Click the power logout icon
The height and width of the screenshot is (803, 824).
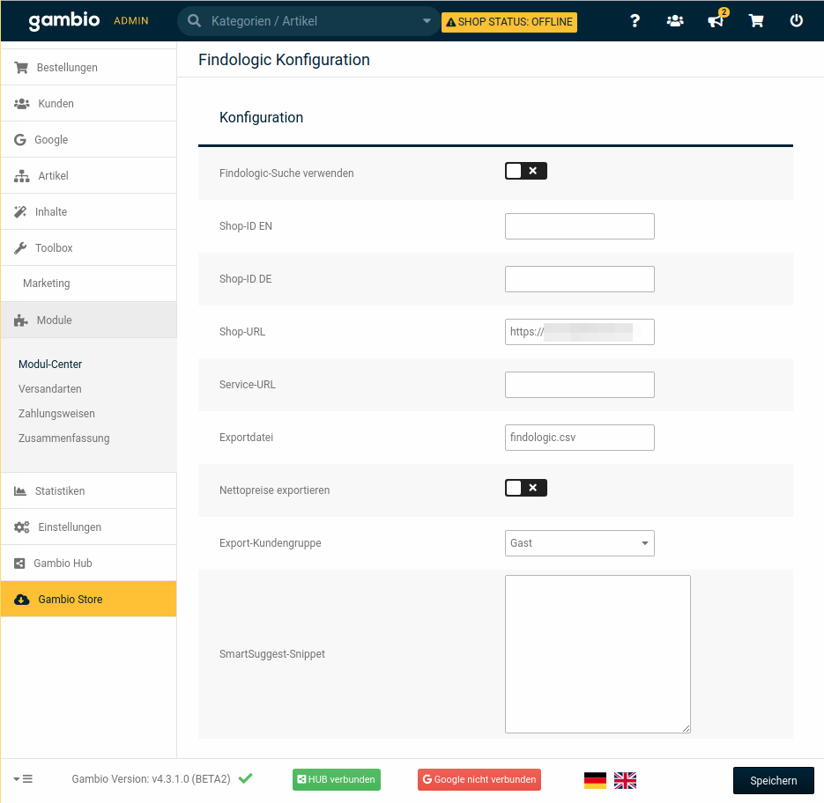coord(797,21)
